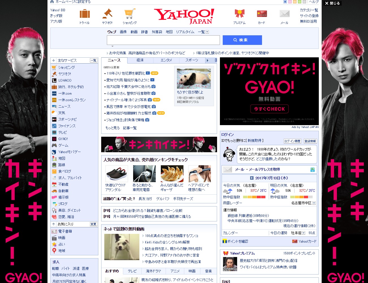Click the home icon next to ホームページに設定する
The image size is (368, 283).
[52, 2]
